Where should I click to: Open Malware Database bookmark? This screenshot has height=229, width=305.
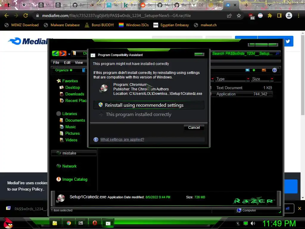(x=62, y=25)
